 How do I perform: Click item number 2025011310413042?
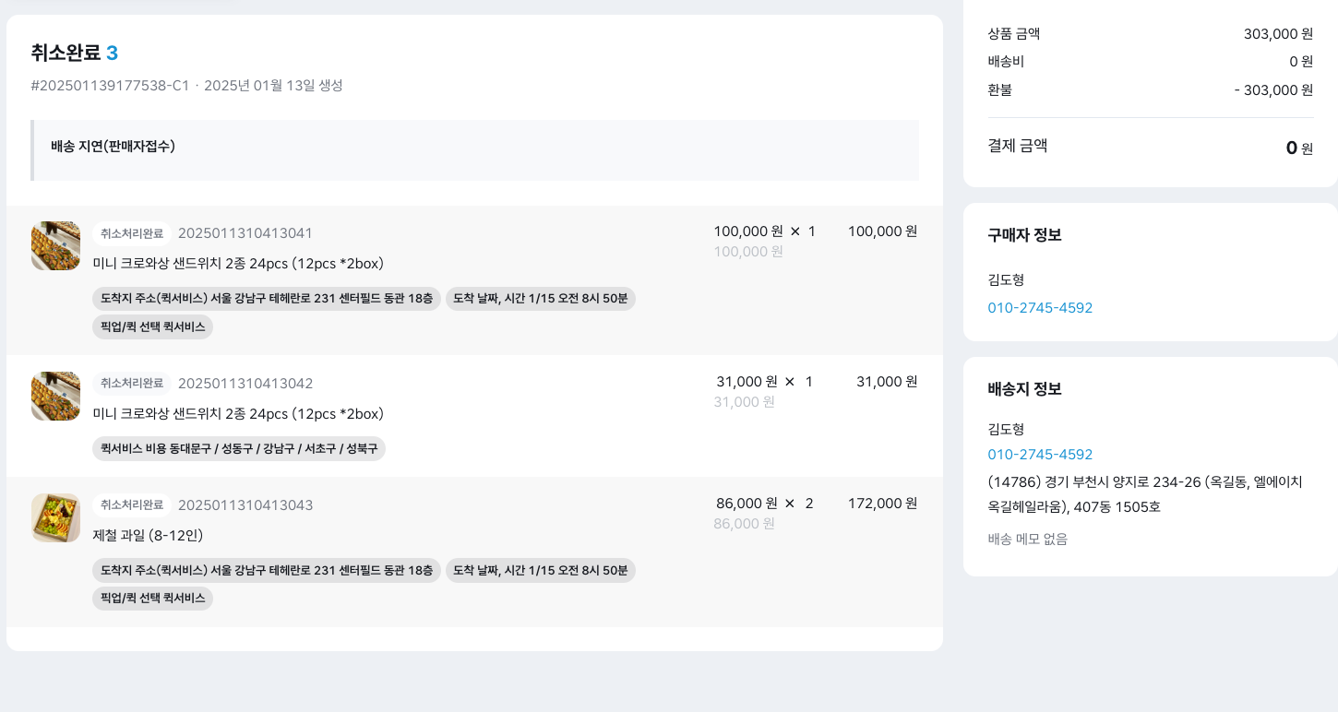coord(245,384)
